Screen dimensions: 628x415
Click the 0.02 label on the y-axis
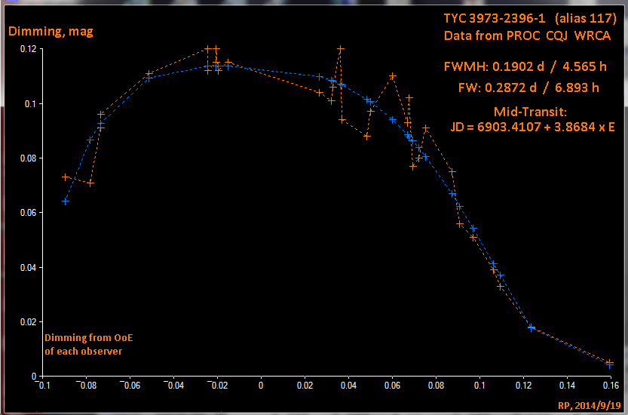tap(27, 322)
